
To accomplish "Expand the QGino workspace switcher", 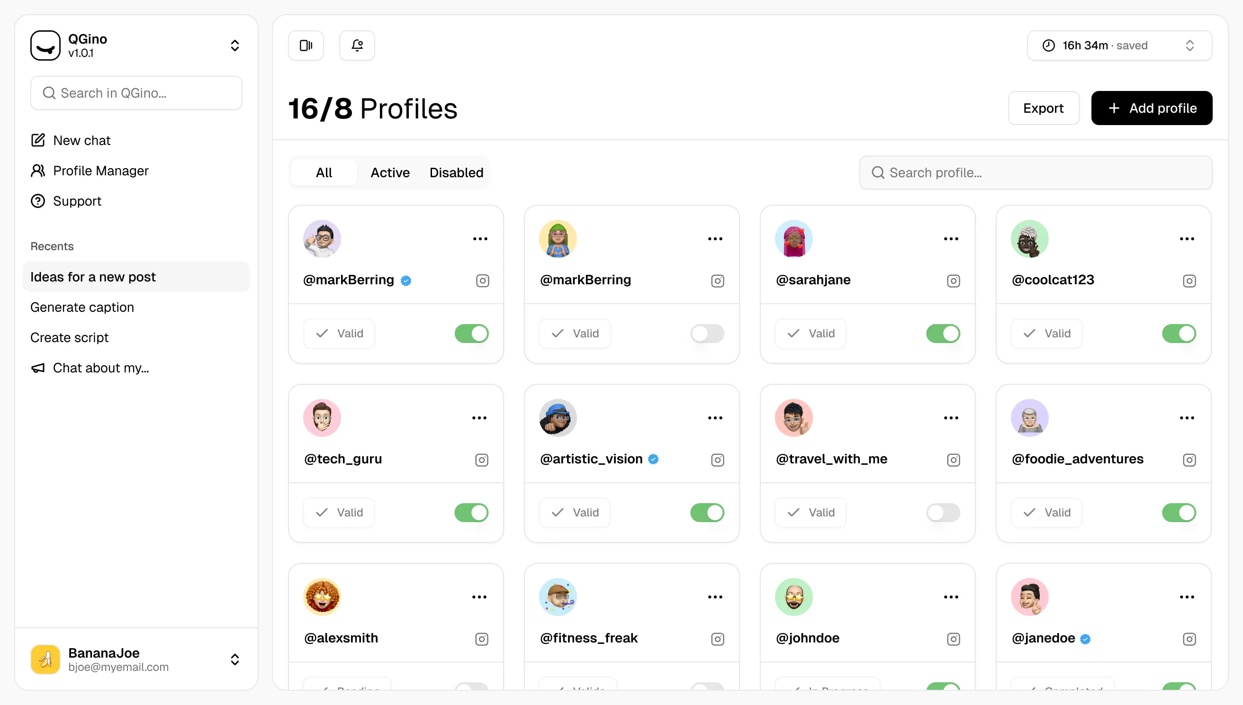I will pyautogui.click(x=235, y=45).
